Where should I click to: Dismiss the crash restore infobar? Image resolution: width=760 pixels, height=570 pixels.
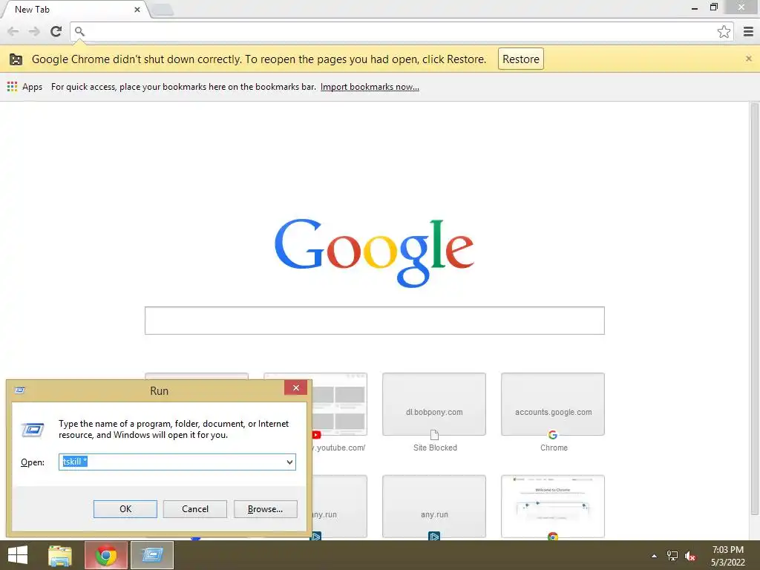click(x=748, y=59)
